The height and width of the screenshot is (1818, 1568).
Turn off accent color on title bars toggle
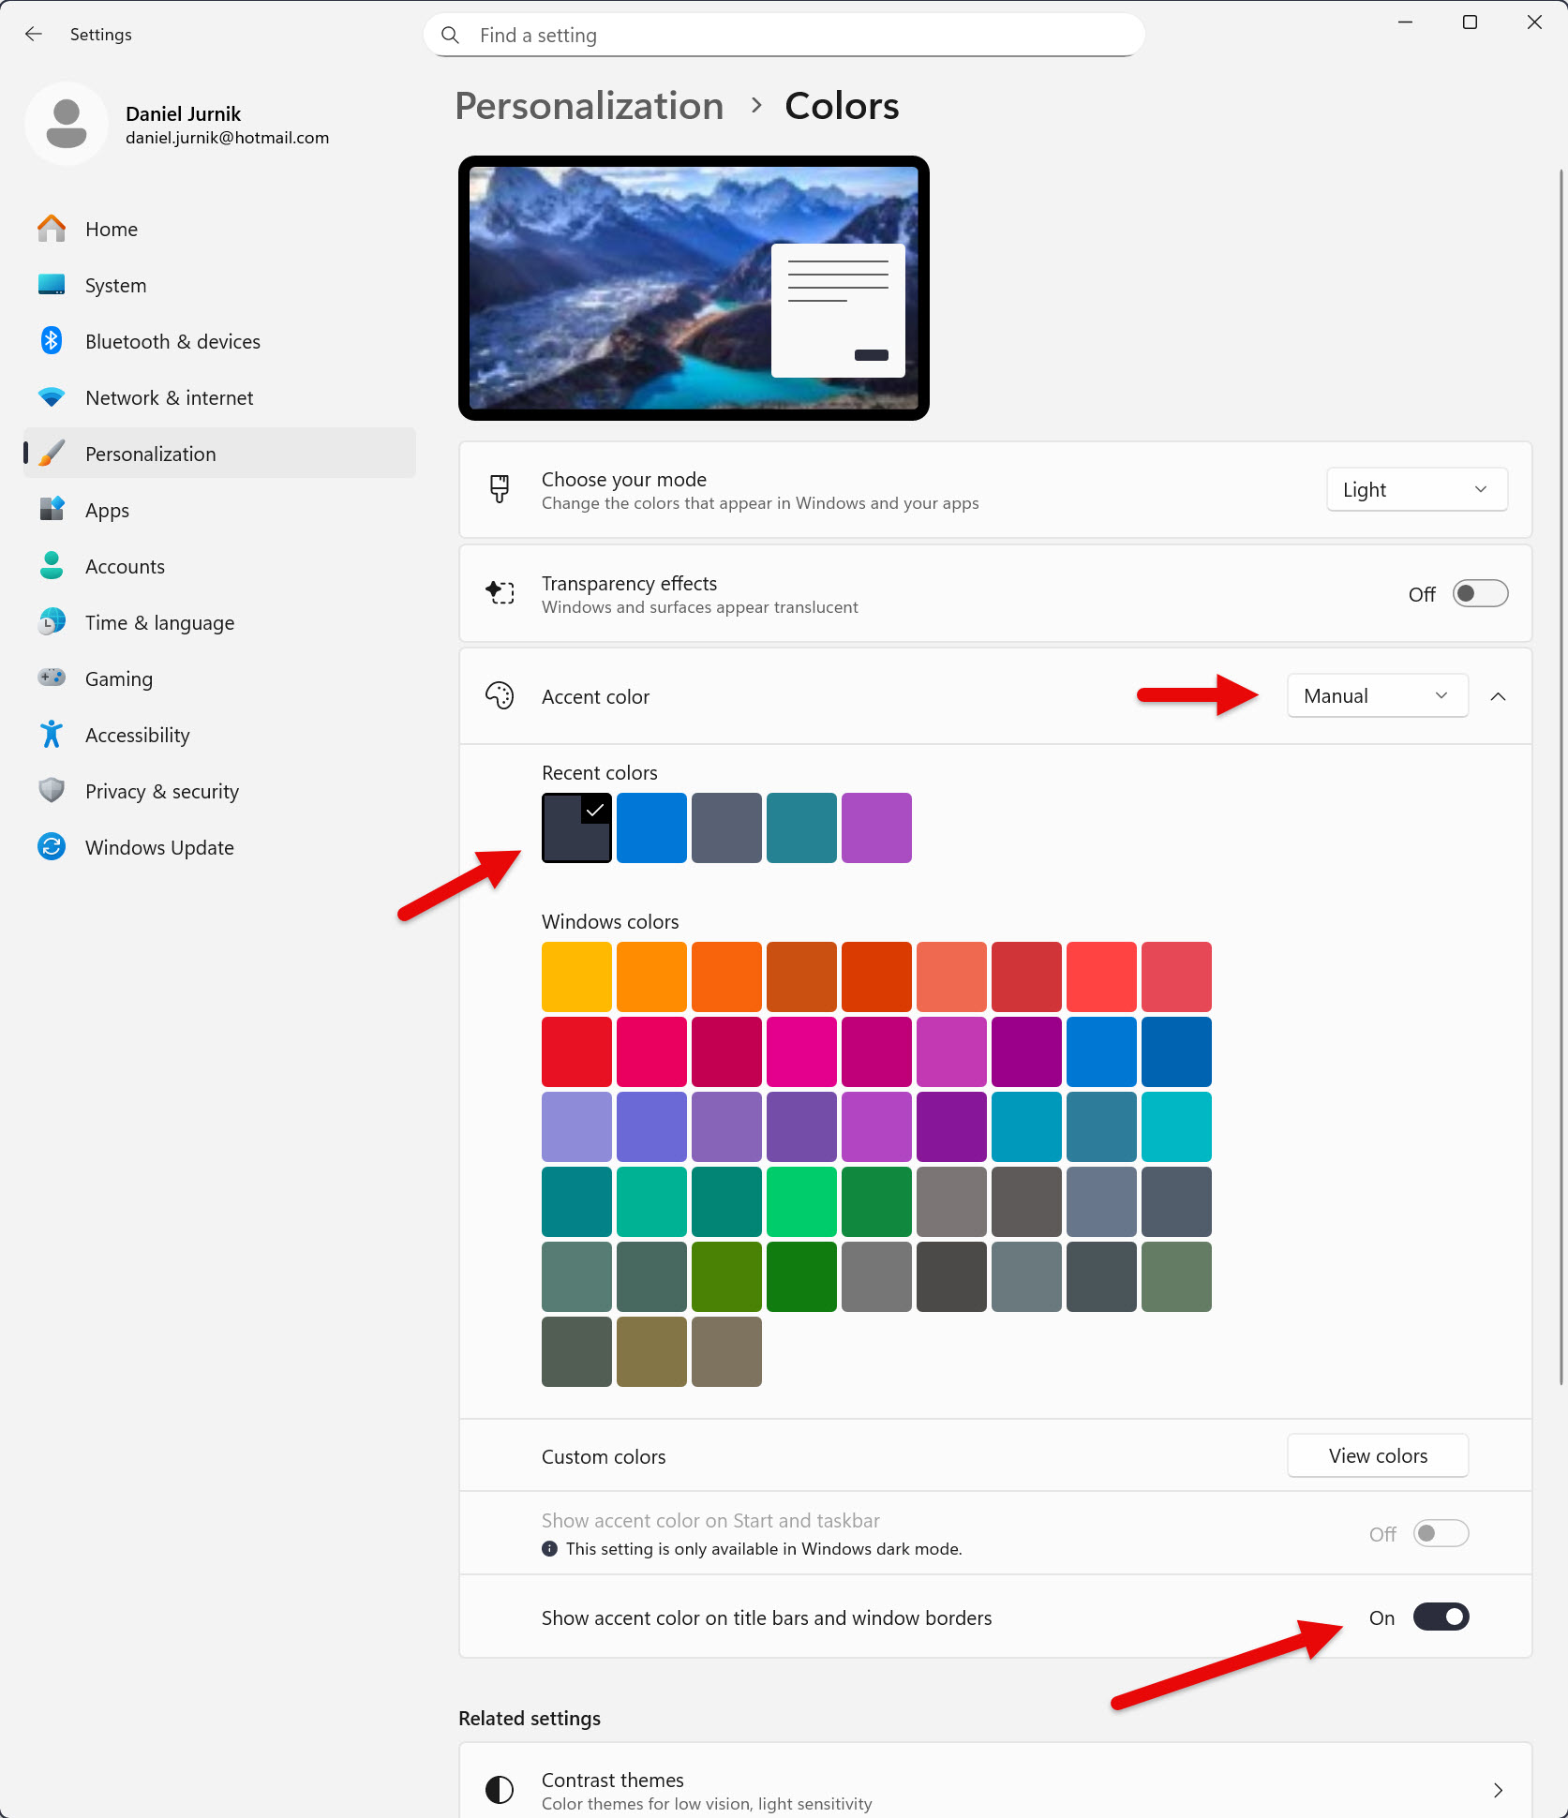click(x=1441, y=1617)
